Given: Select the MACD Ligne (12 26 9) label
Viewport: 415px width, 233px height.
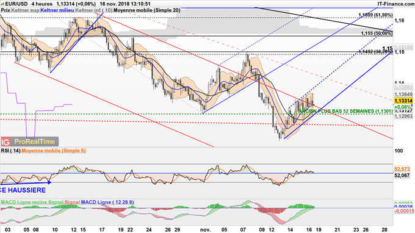Looking at the screenshot, I should pyautogui.click(x=107, y=203).
